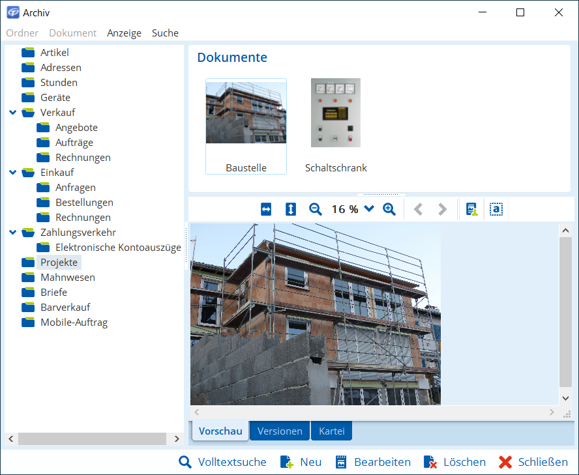The image size is (579, 475).
Task: Collapse the Verkauf folder tree
Action: pos(12,113)
